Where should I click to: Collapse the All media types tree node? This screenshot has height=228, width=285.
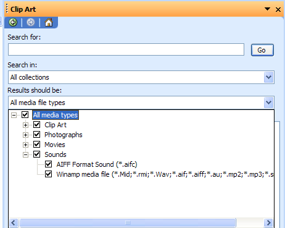(14, 115)
